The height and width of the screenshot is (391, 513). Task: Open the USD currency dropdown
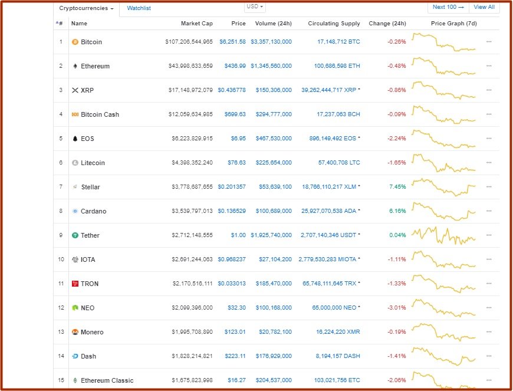click(255, 6)
